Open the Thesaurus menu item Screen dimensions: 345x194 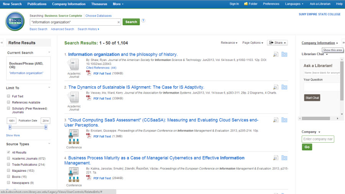(99, 4)
